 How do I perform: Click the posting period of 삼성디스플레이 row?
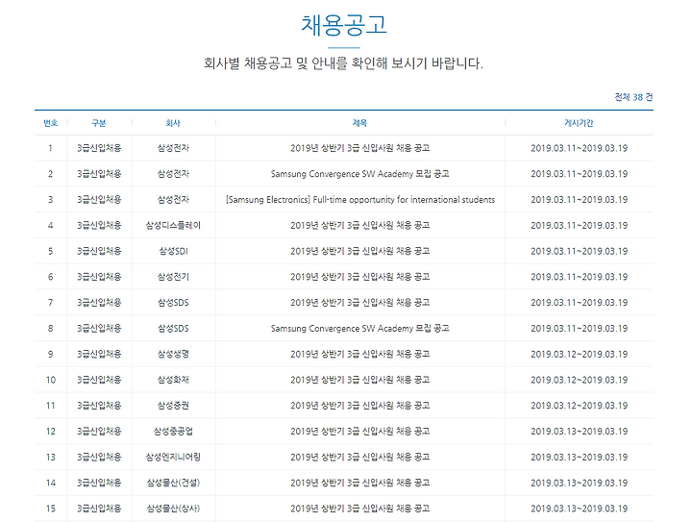tap(579, 226)
